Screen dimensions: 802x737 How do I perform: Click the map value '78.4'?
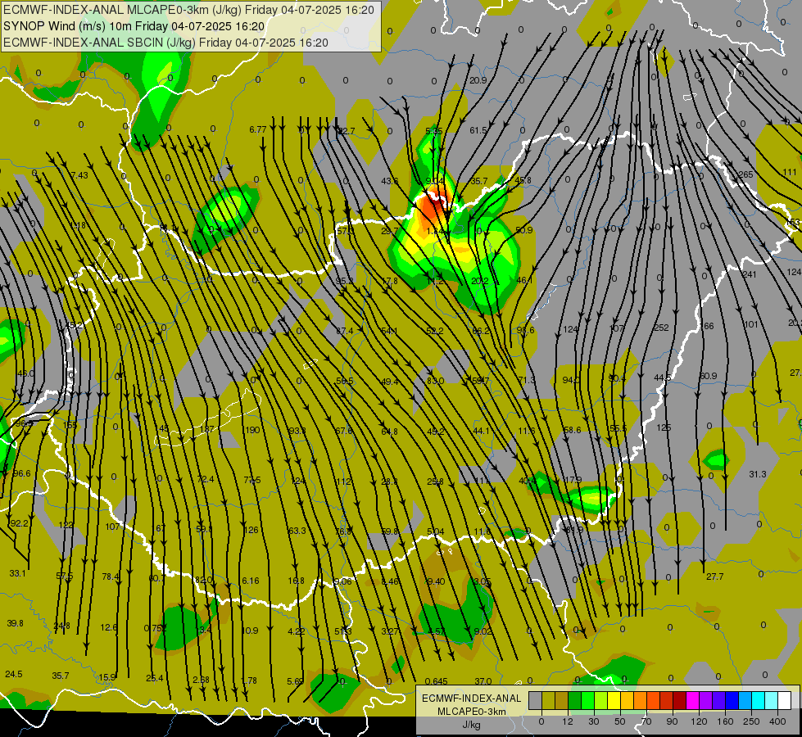[111, 576]
